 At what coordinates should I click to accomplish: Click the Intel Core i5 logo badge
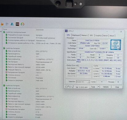click(x=116, y=45)
